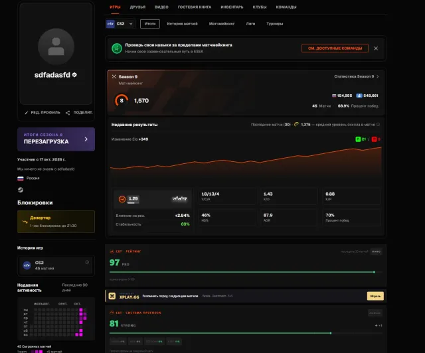Click the +2.94% impact value

pyautogui.click(x=182, y=216)
